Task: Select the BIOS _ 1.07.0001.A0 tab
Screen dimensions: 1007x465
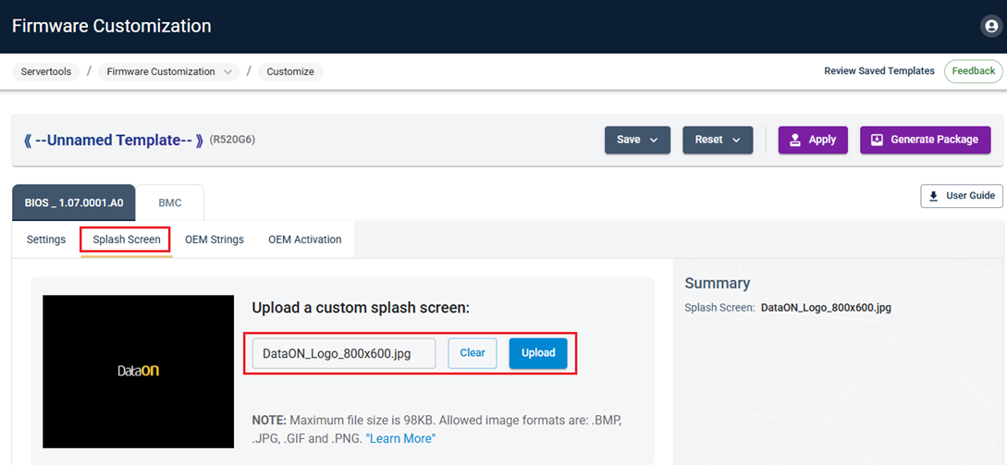Action: pyautogui.click(x=73, y=202)
